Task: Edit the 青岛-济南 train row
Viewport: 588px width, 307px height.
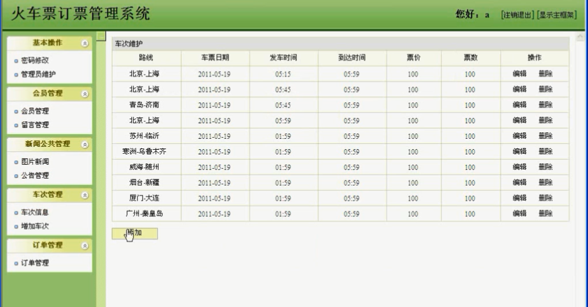Action: coord(519,105)
